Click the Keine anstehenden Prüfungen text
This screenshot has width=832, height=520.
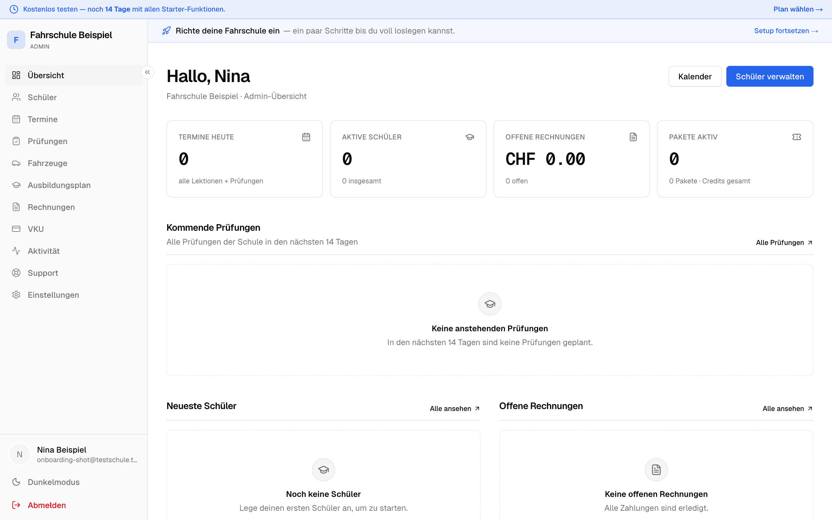[490, 329]
